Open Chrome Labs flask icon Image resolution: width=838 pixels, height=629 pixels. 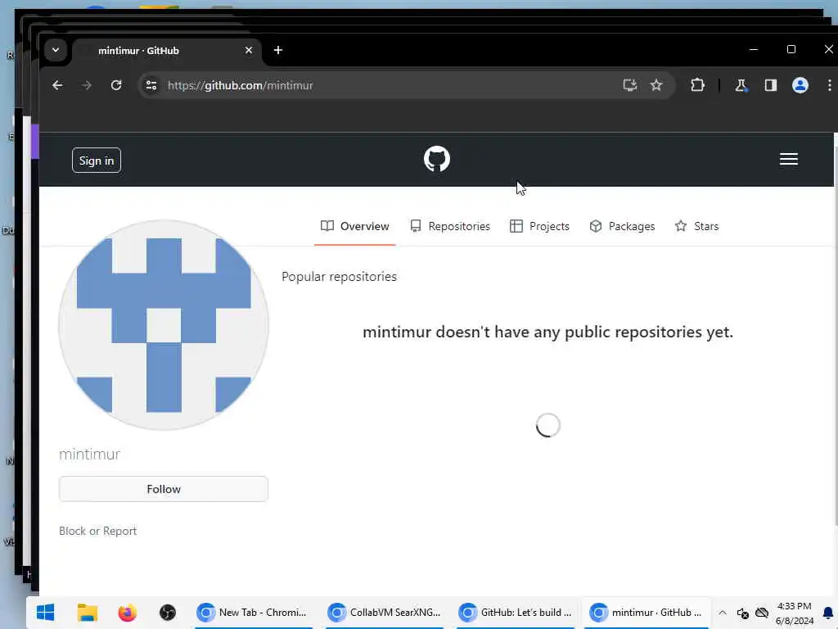(741, 85)
